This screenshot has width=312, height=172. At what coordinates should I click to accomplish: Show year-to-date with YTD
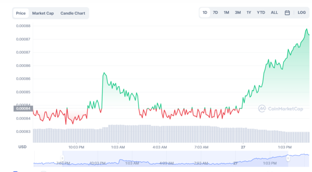click(x=261, y=12)
